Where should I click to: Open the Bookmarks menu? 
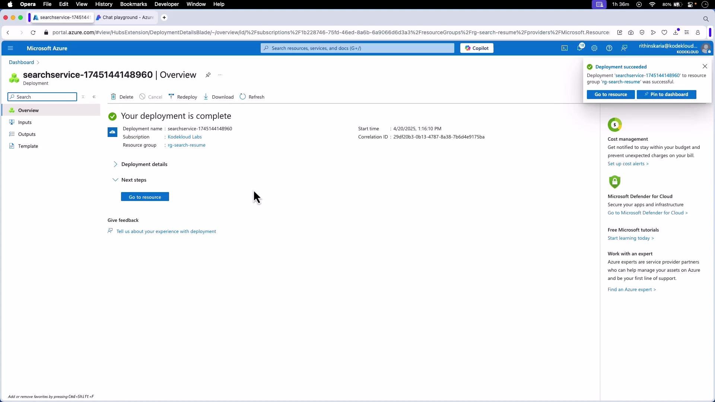[133, 4]
